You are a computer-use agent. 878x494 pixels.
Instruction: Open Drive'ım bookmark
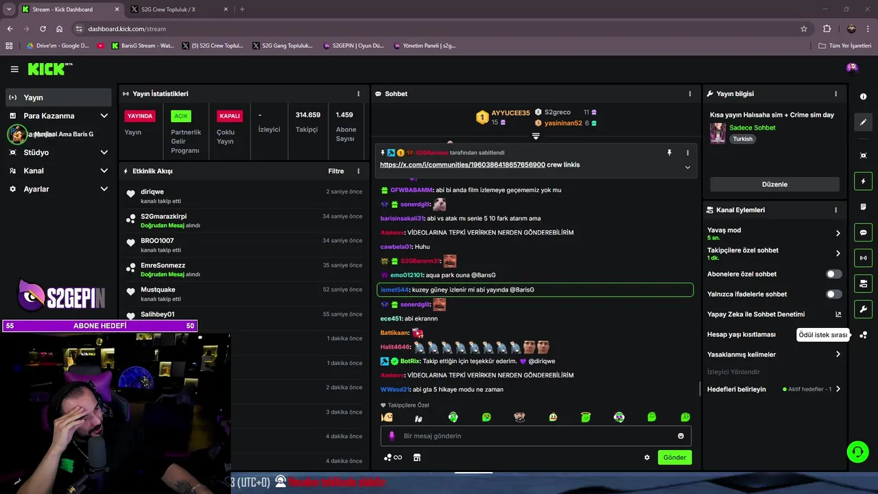pyautogui.click(x=58, y=46)
